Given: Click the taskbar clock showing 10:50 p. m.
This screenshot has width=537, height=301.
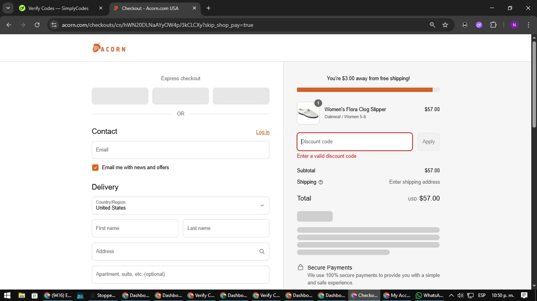Looking at the screenshot, I should click(x=503, y=295).
